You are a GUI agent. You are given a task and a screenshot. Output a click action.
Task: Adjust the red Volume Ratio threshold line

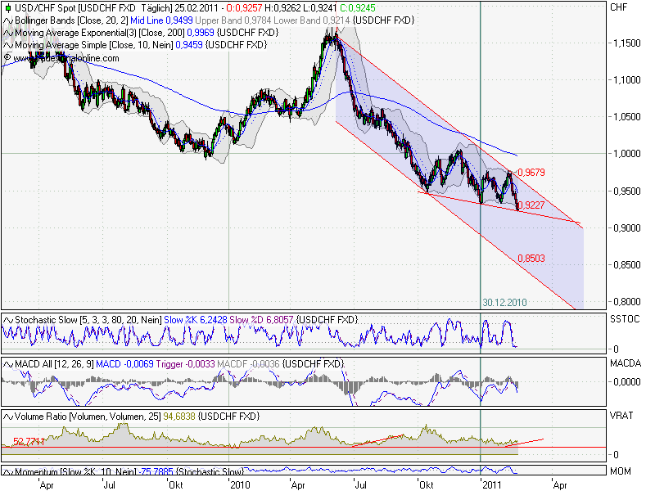pos(246,447)
